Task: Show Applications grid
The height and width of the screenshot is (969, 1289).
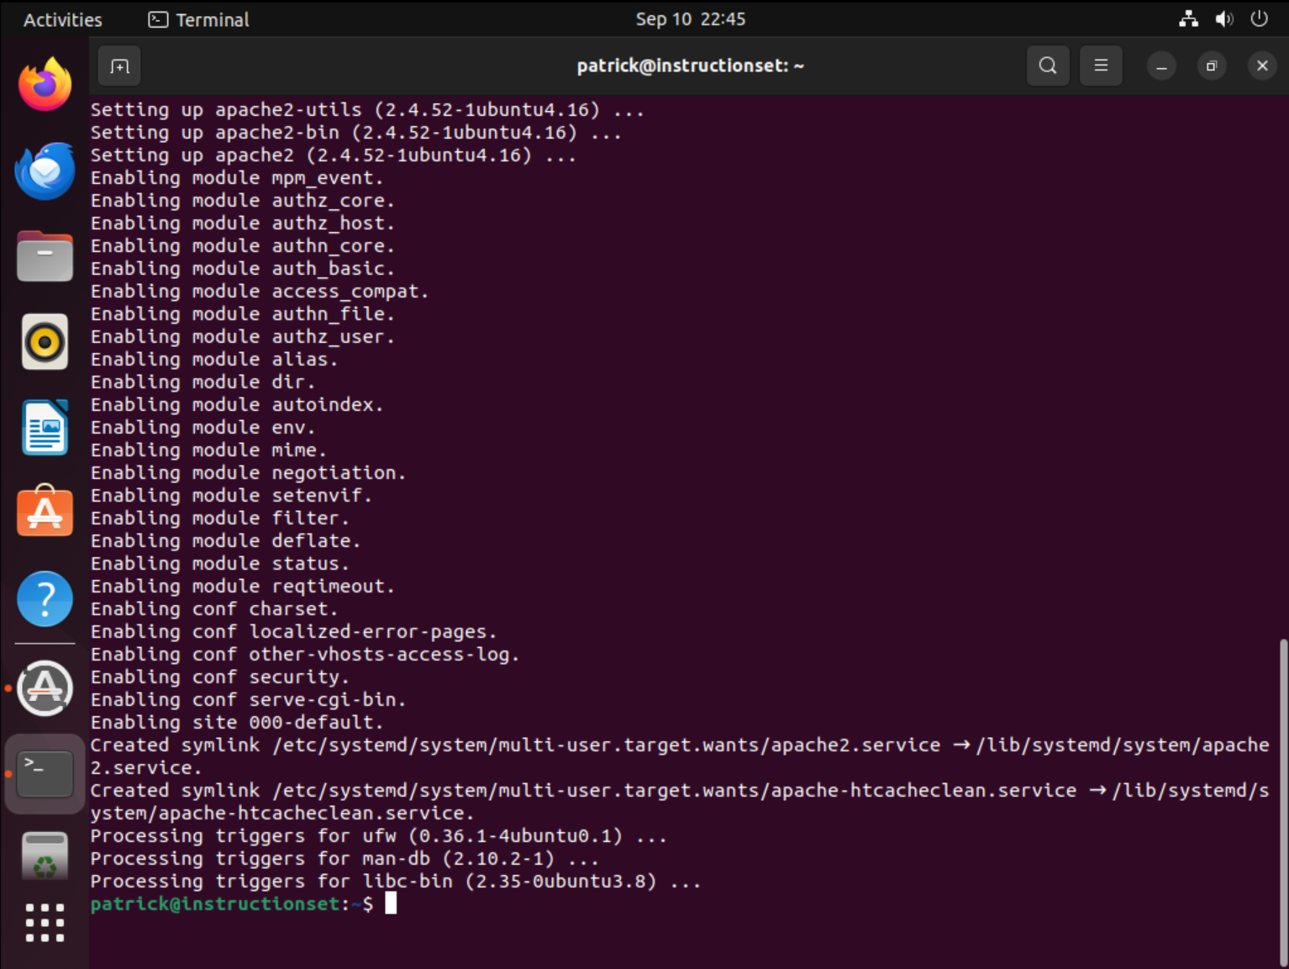Action: tap(45, 923)
